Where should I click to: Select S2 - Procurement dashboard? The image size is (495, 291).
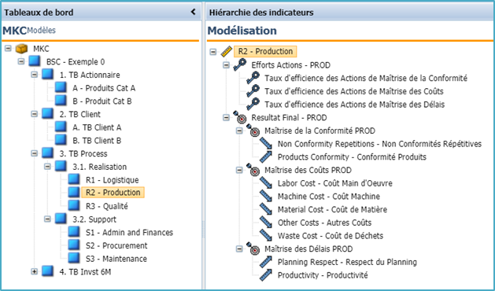[x=116, y=245]
